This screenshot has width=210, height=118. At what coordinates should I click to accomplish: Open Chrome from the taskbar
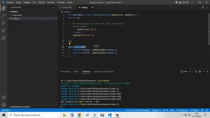point(79,115)
